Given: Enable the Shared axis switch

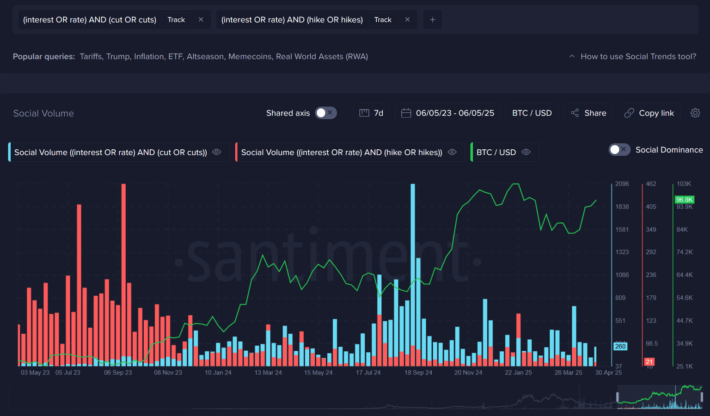Looking at the screenshot, I should pos(325,113).
